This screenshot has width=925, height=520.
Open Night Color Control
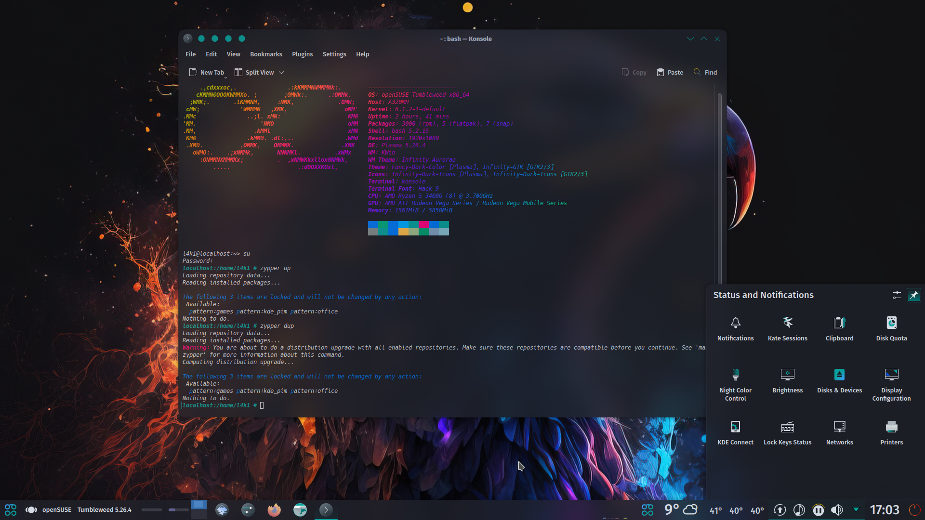coord(735,385)
